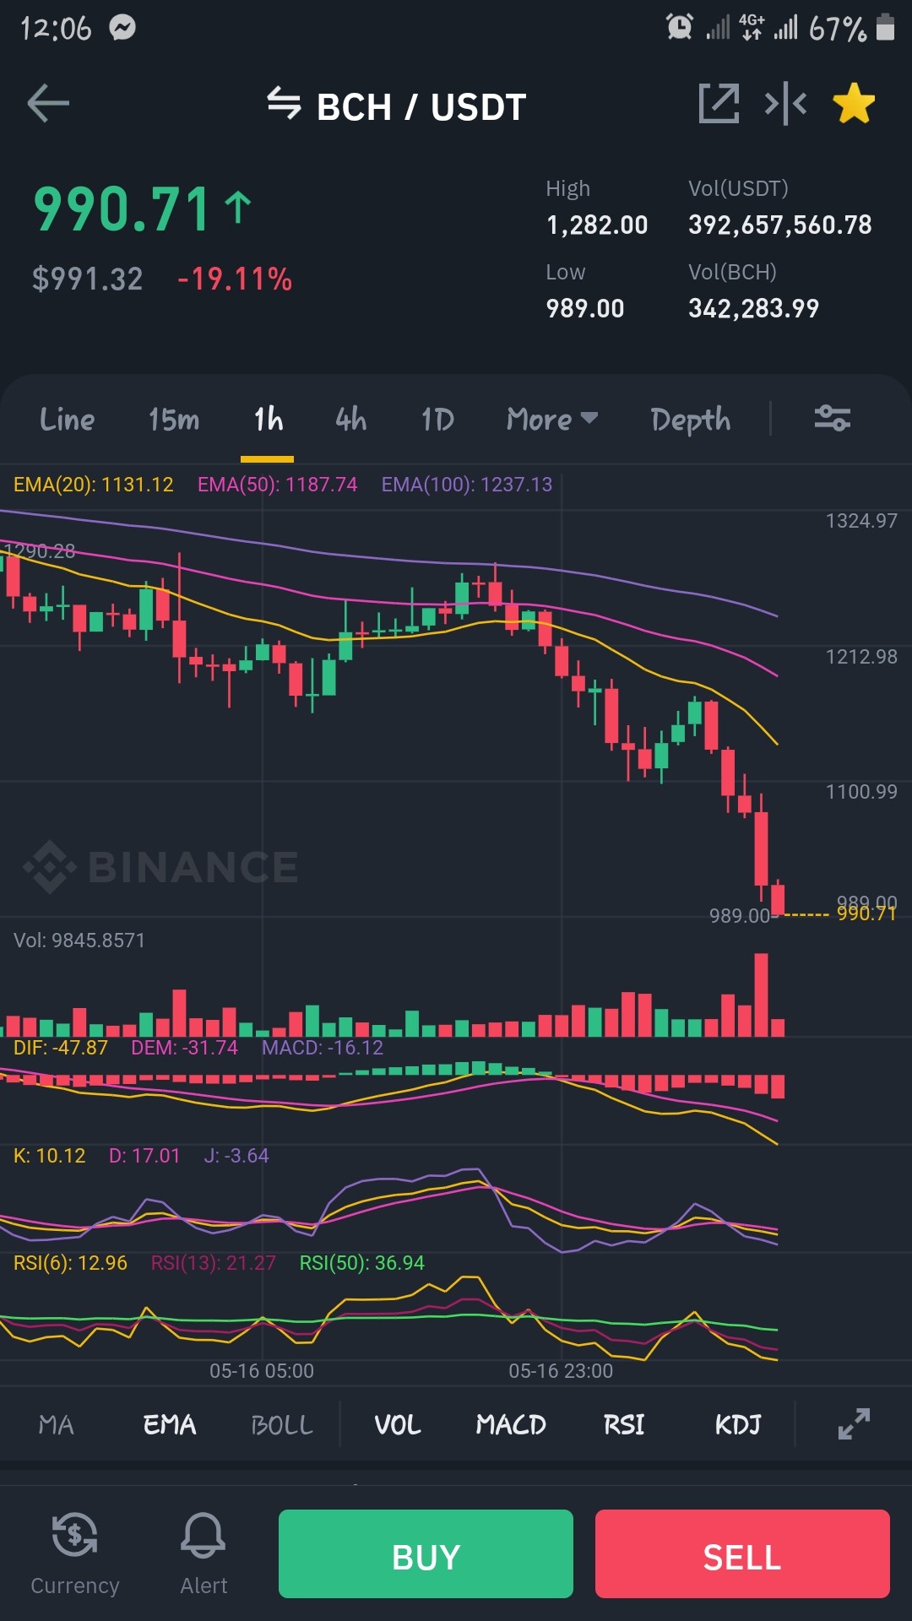Remove BCH from favorites using star icon

[854, 104]
